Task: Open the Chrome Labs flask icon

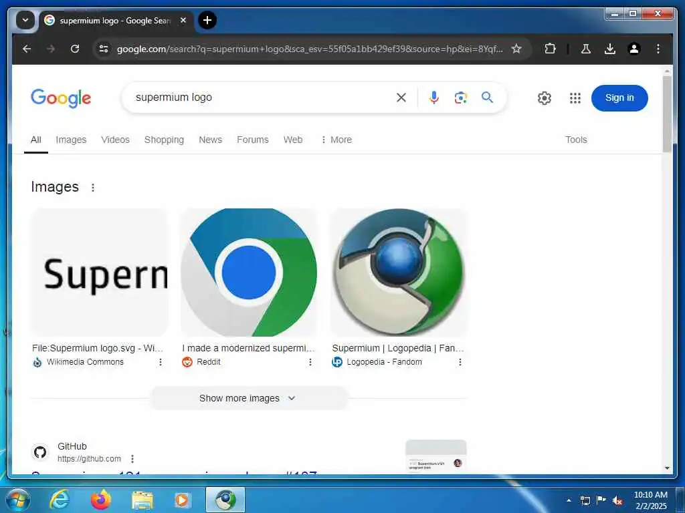Action: click(x=586, y=49)
